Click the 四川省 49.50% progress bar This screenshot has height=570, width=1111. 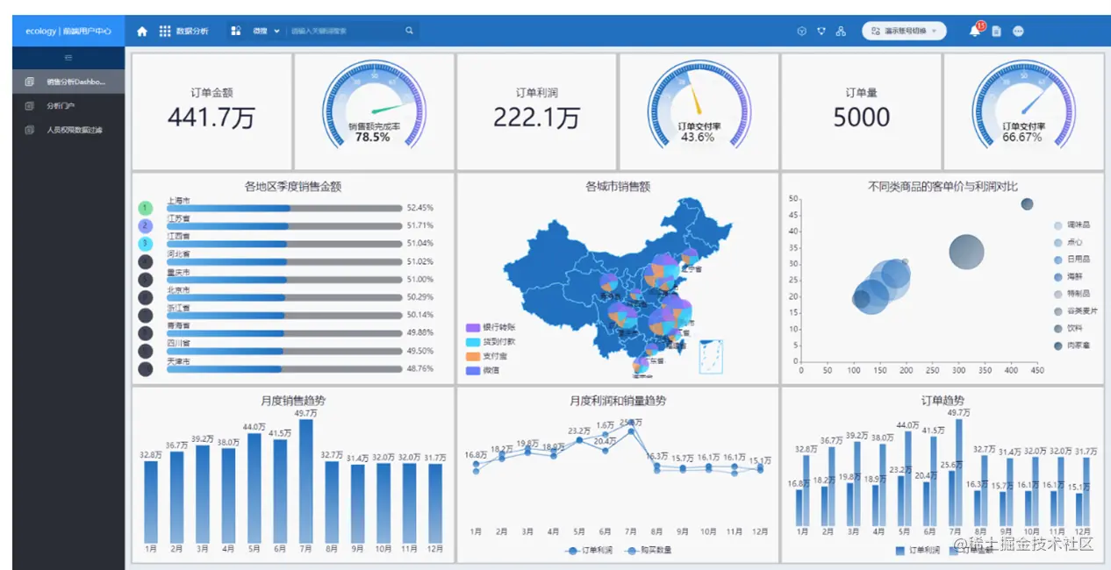pos(283,352)
